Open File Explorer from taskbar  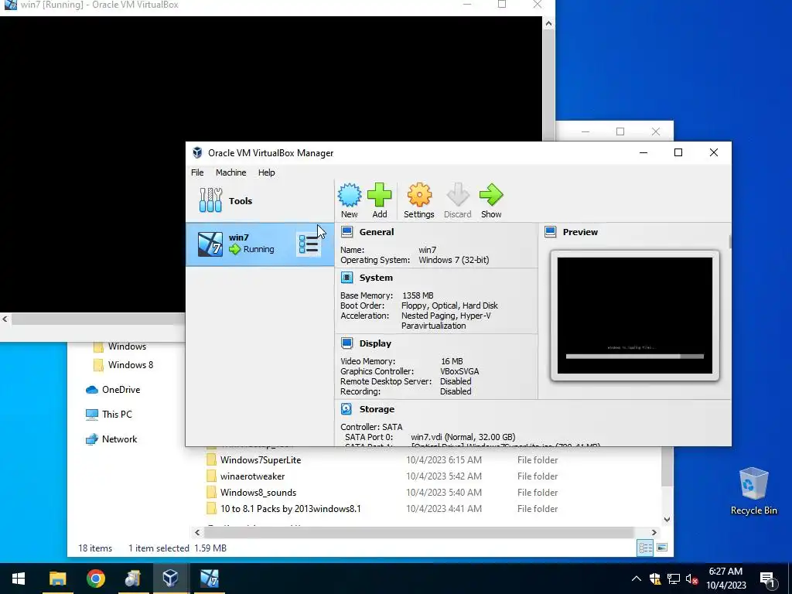tap(57, 579)
